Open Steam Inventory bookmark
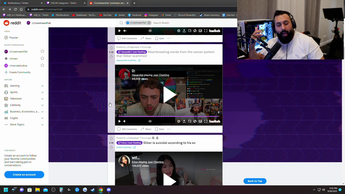The height and width of the screenshot is (194, 345). pos(210,15)
